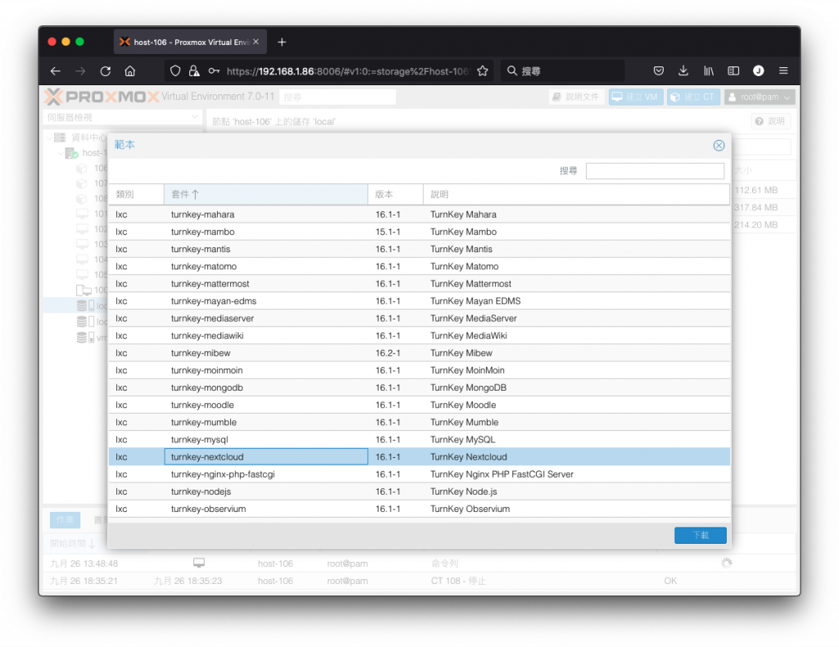Sort by the 類別 column header
Viewport: 839px width, 647px height.
pos(136,194)
